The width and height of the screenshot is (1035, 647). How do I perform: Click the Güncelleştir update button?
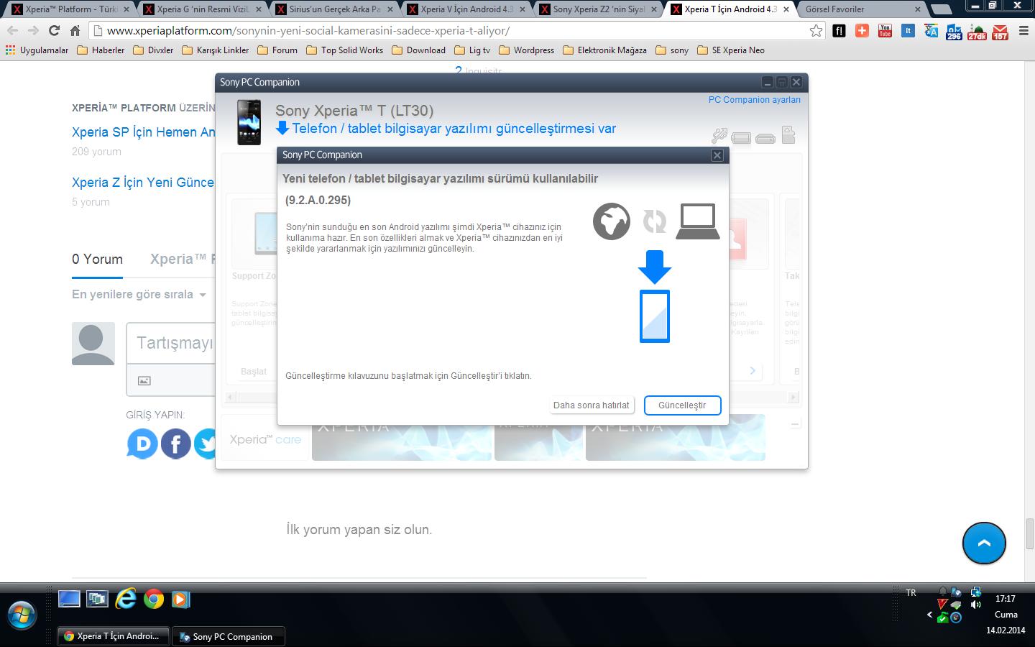pyautogui.click(x=682, y=405)
